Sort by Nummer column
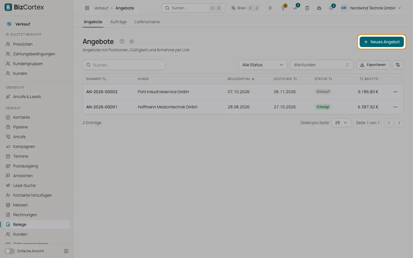Image resolution: width=413 pixels, height=258 pixels. coord(96,79)
